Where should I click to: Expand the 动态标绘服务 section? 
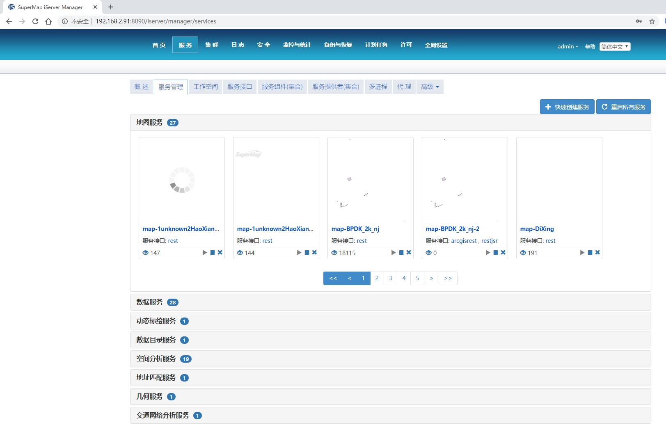point(391,321)
